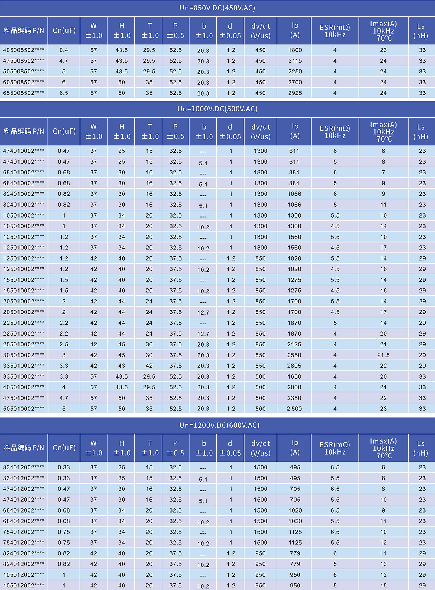Image resolution: width=435 pixels, height=590 pixels.
Task: Click the 料品编码 P/N header in the 1200V table
Action: pyautogui.click(x=24, y=448)
